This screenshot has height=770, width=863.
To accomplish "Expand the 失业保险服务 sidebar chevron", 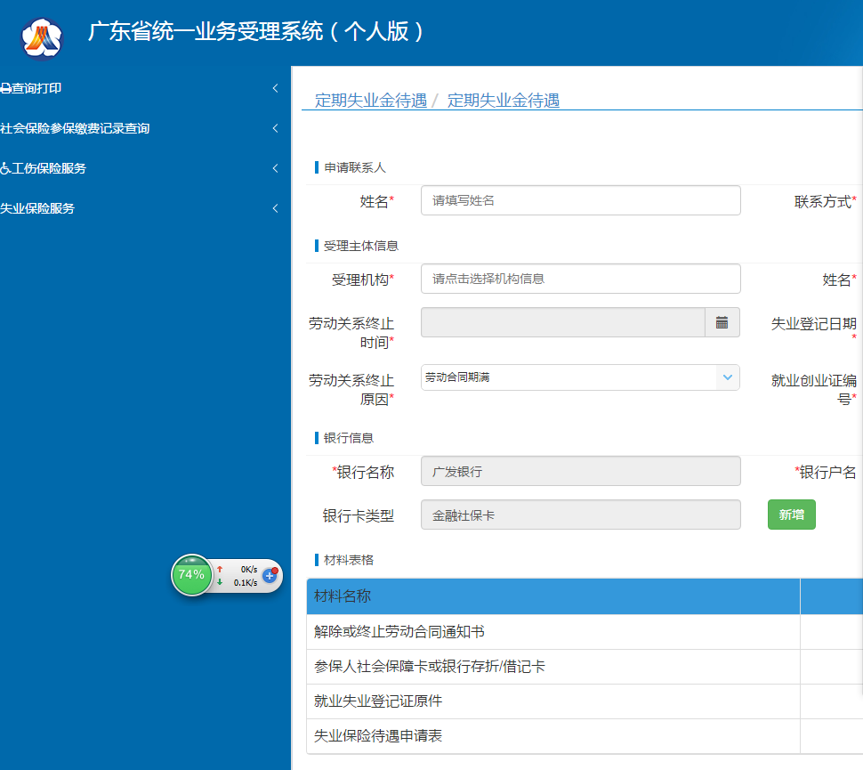I will click(275, 208).
